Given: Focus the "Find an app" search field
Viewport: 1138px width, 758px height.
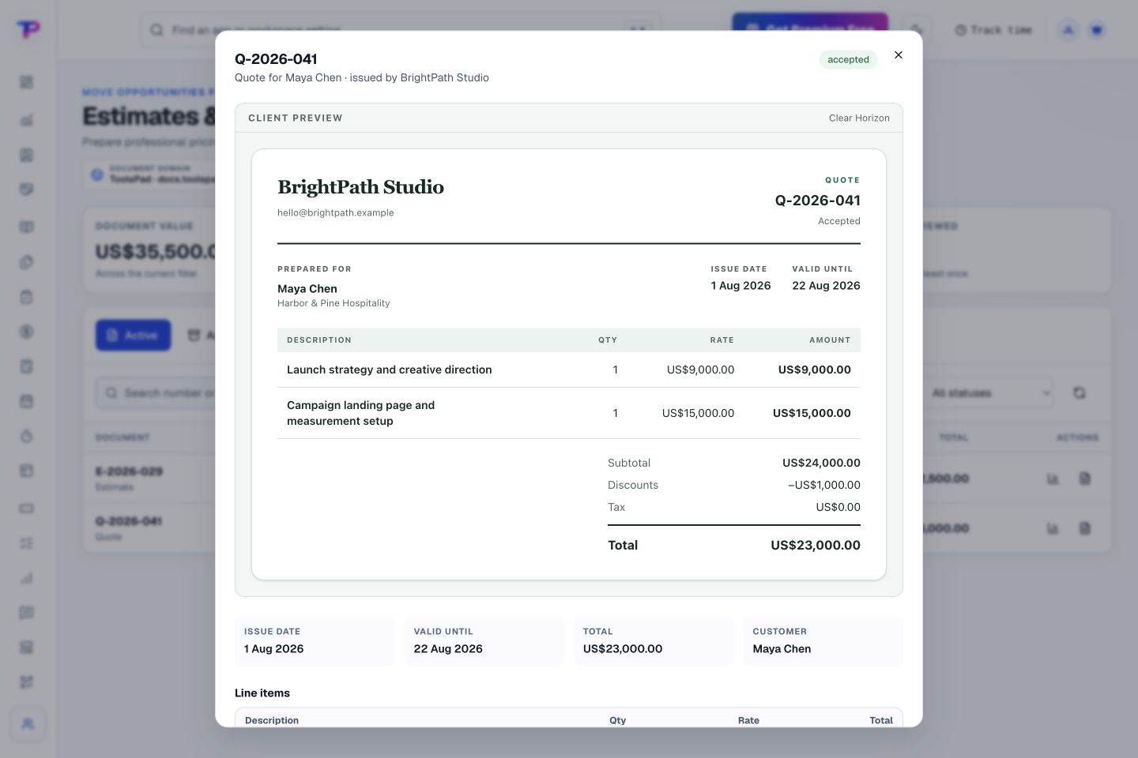Looking at the screenshot, I should coord(401,30).
